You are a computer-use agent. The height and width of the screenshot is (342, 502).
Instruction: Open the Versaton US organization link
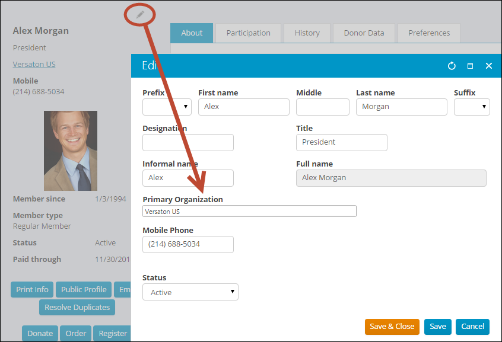pyautogui.click(x=34, y=64)
